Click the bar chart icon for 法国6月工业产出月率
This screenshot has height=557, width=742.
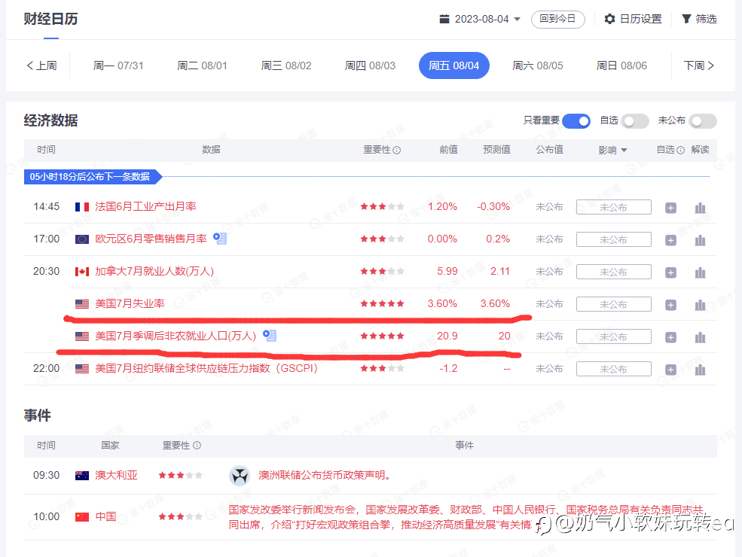(x=700, y=208)
